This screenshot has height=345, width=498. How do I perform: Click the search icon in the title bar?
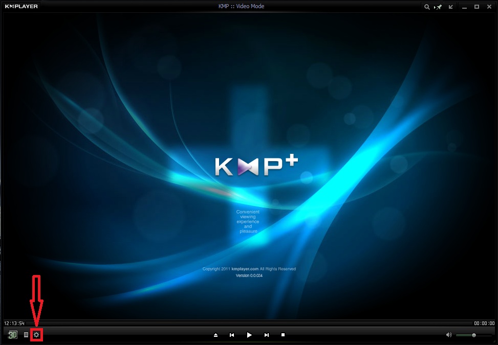point(427,7)
